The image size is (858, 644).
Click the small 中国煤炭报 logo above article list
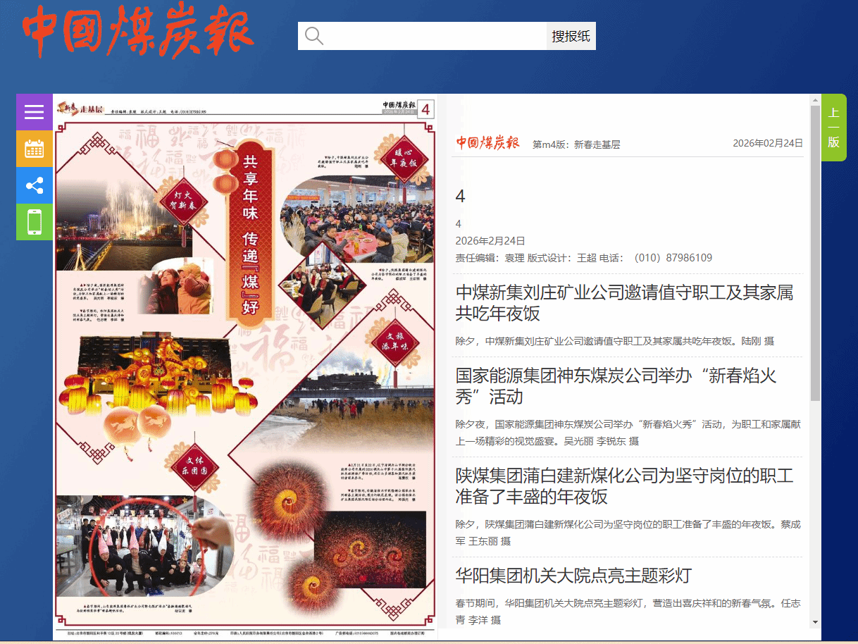[x=487, y=143]
